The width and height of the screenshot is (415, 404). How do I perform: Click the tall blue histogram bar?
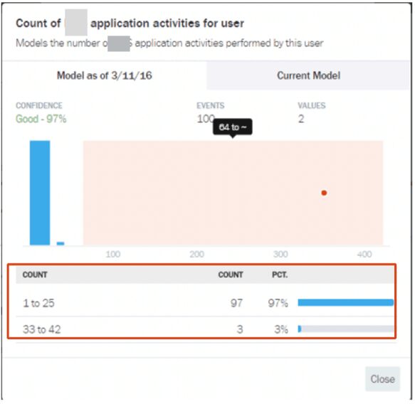tap(40, 193)
